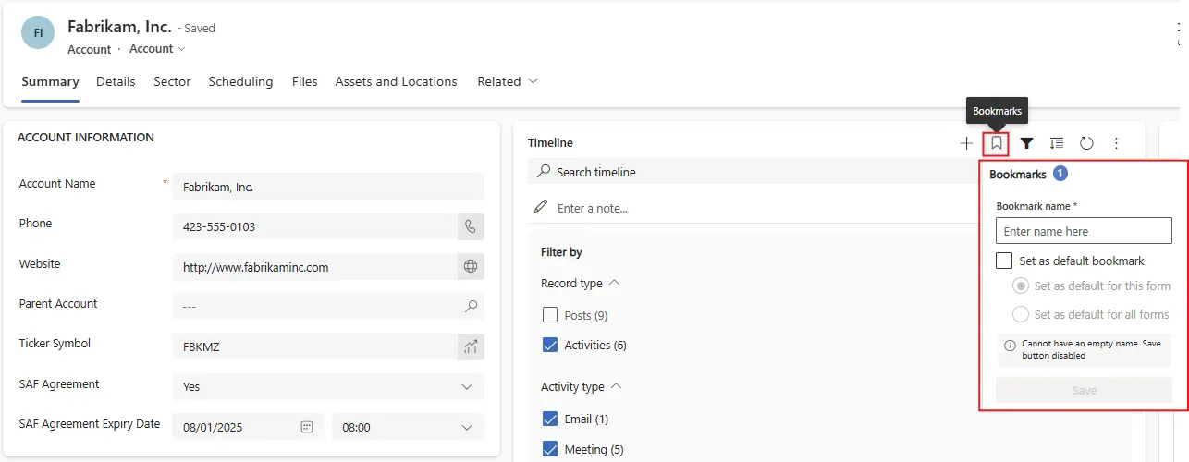Click the plus icon to create timeline record
The width and height of the screenshot is (1189, 462).
click(x=966, y=143)
